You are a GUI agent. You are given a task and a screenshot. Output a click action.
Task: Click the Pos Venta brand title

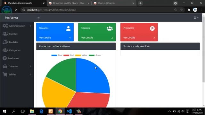click(x=12, y=18)
